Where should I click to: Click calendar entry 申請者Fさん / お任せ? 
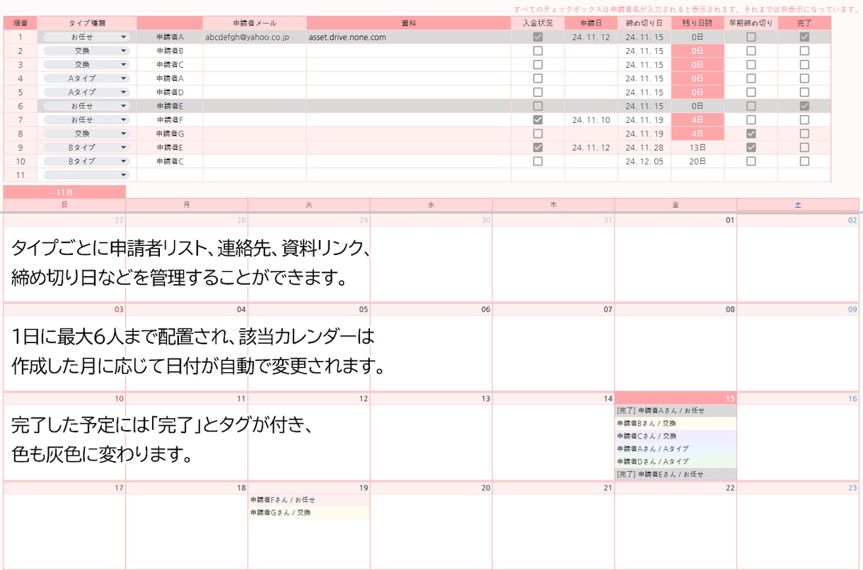click(x=309, y=499)
